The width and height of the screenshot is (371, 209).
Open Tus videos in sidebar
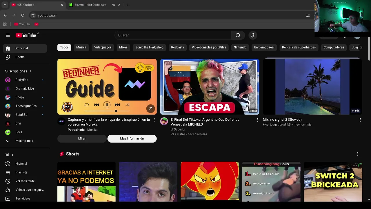[25, 199]
